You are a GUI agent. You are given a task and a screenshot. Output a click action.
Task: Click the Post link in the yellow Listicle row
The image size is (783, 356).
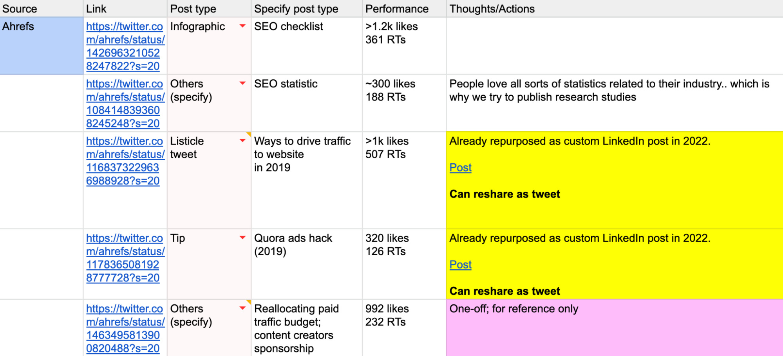point(460,168)
